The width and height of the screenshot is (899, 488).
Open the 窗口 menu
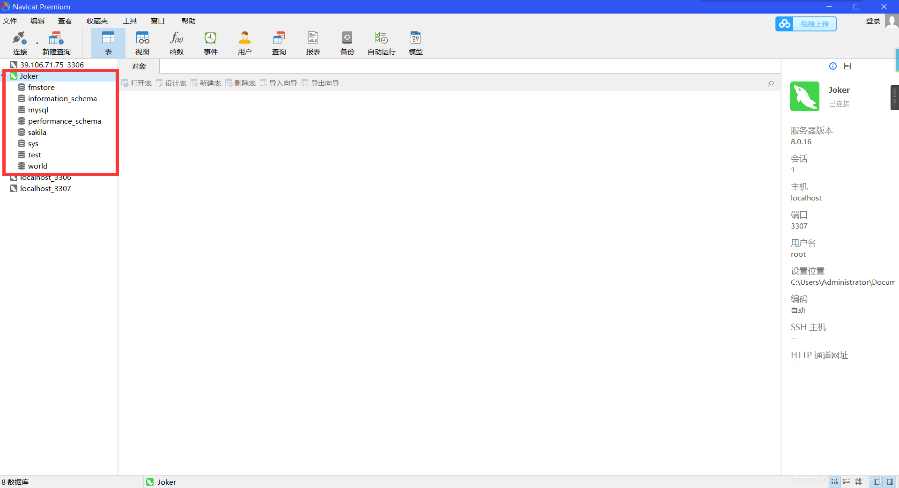158,21
